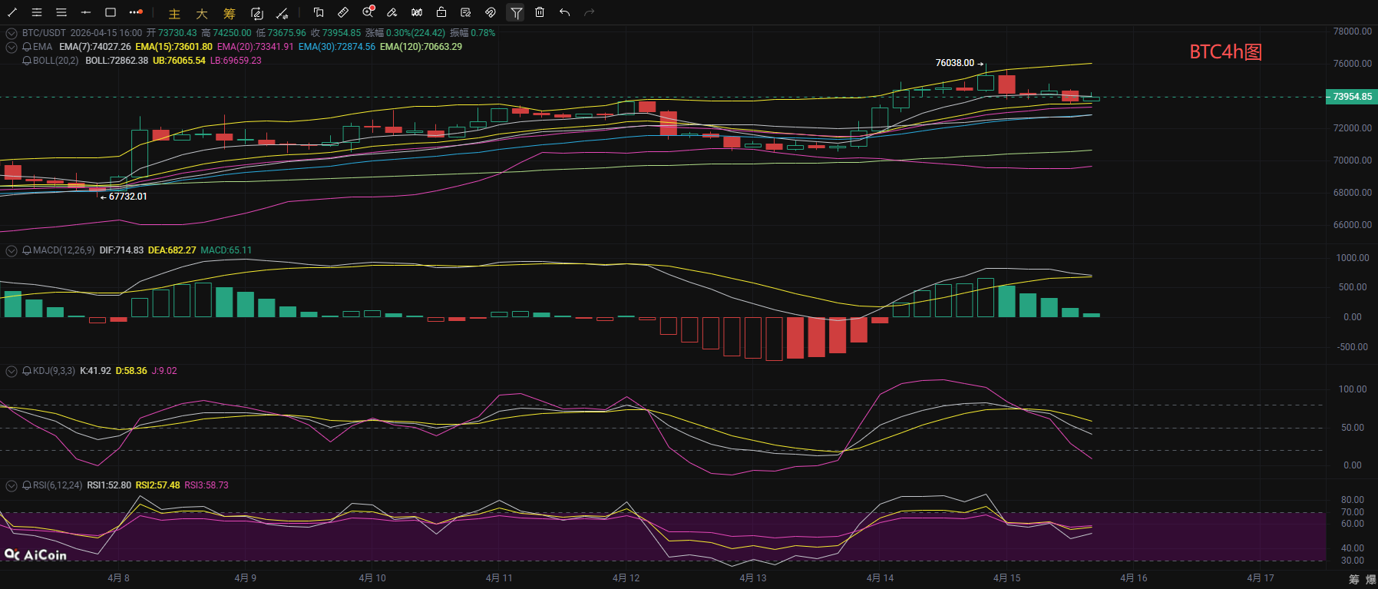Open more drawing tools via the three-dot menu

[x=136, y=12]
